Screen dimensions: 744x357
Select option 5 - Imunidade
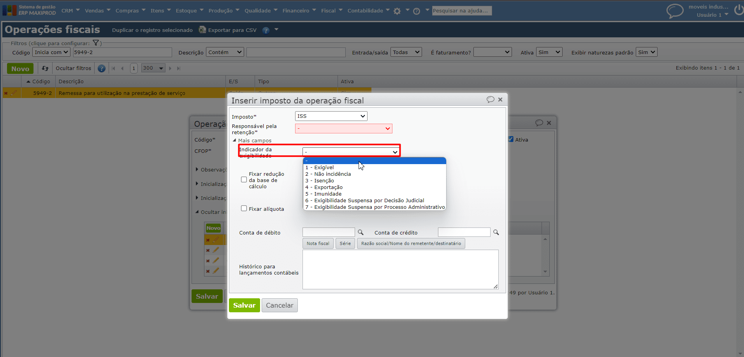click(374, 194)
